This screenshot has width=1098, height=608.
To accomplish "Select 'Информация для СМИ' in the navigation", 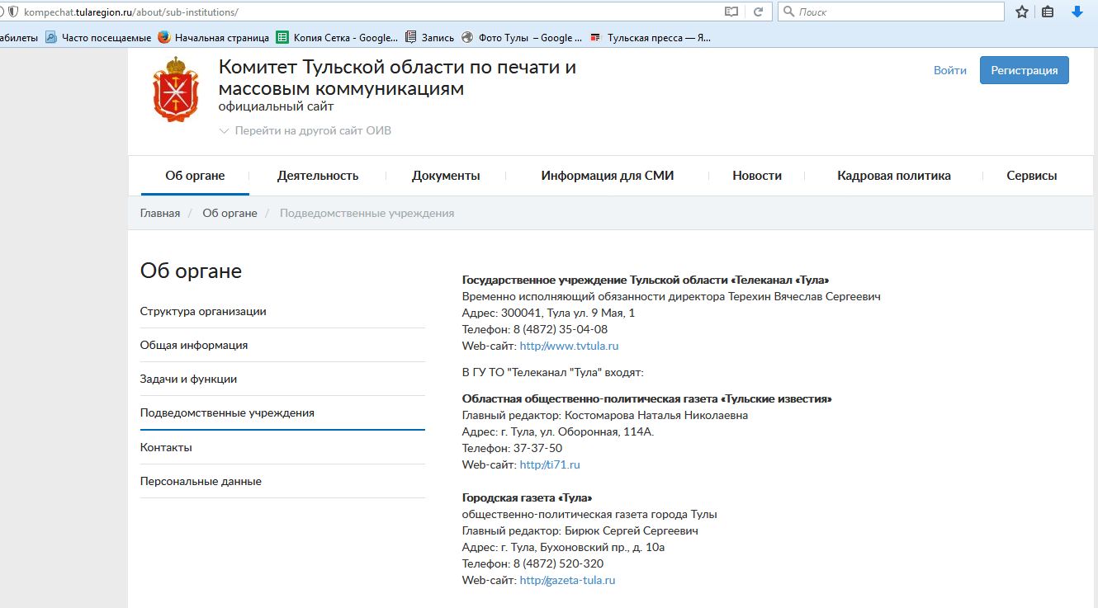I will [x=607, y=175].
